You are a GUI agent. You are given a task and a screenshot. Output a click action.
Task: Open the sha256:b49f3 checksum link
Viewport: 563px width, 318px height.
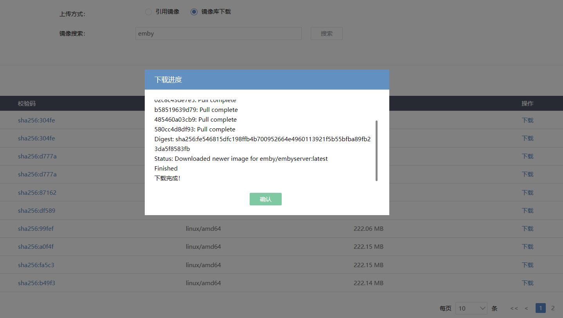pyautogui.click(x=36, y=283)
